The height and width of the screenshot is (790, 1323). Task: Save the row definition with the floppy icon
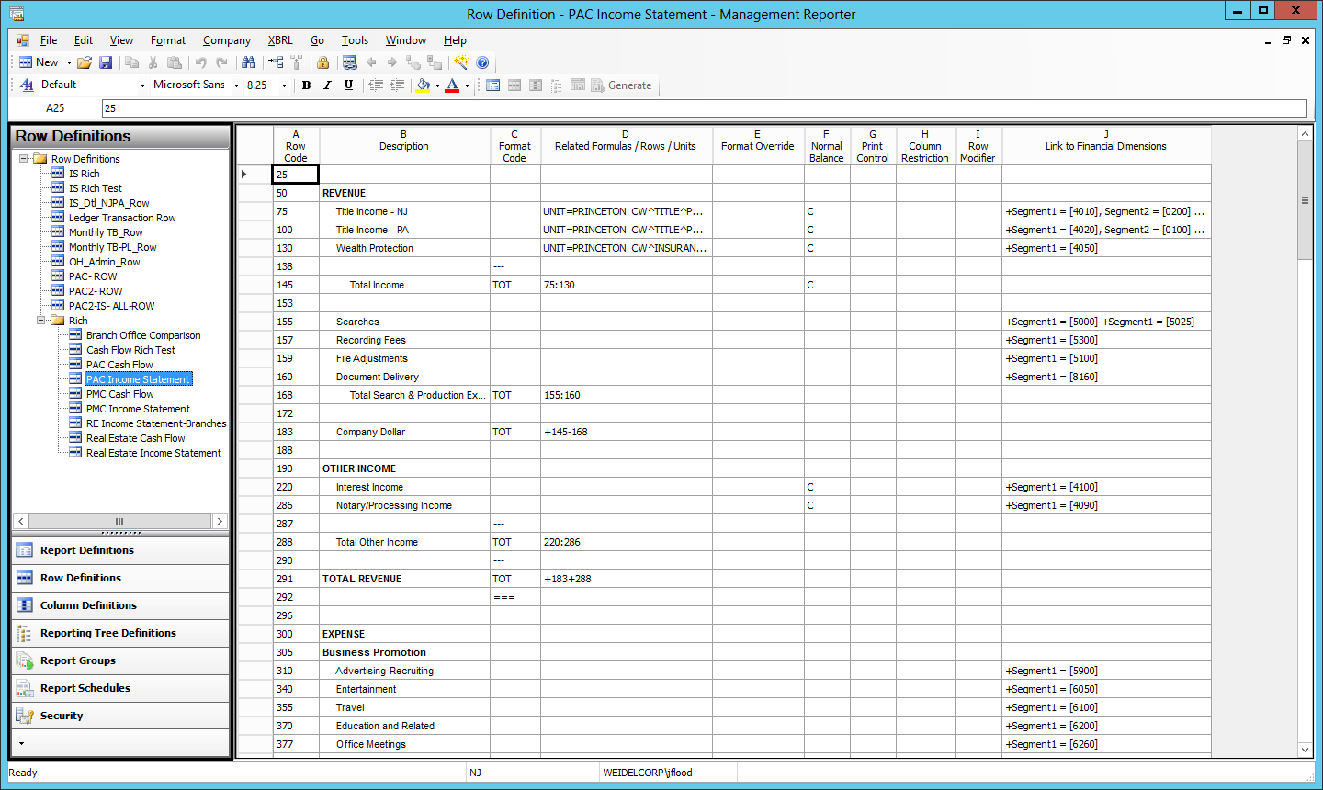106,62
